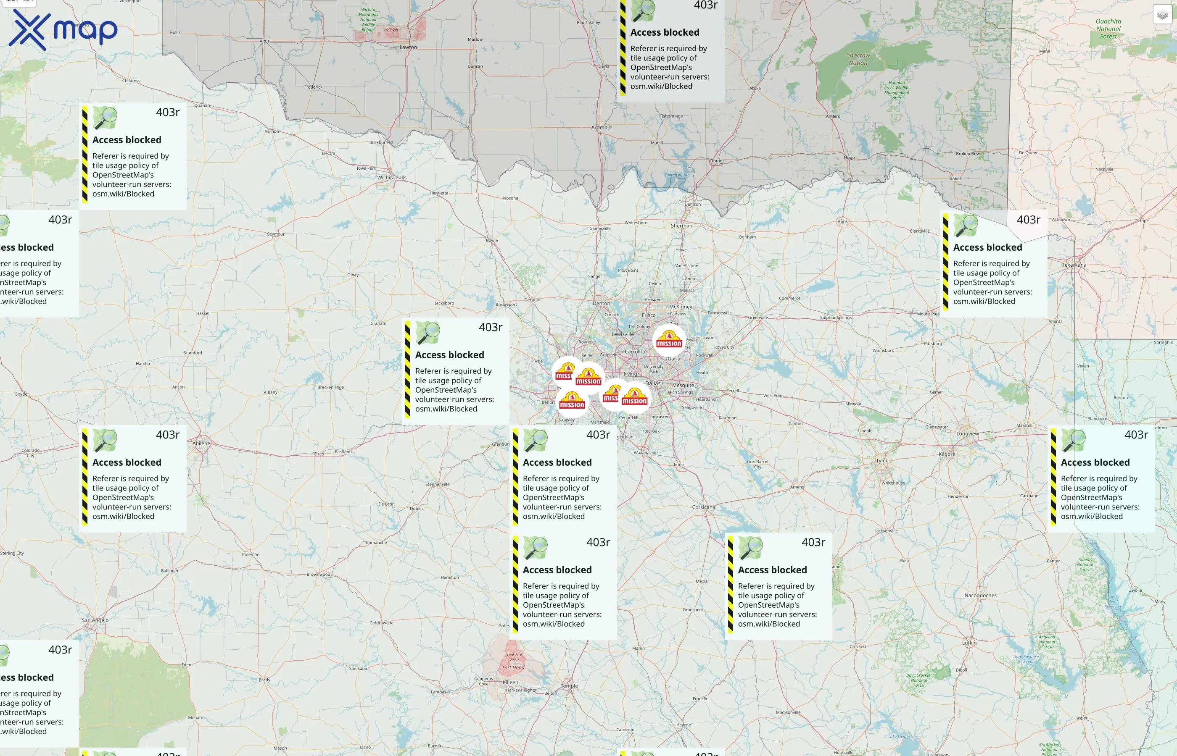Screen dimensions: 1177x756
Task: Click the Temple city label
Action: tap(569, 686)
